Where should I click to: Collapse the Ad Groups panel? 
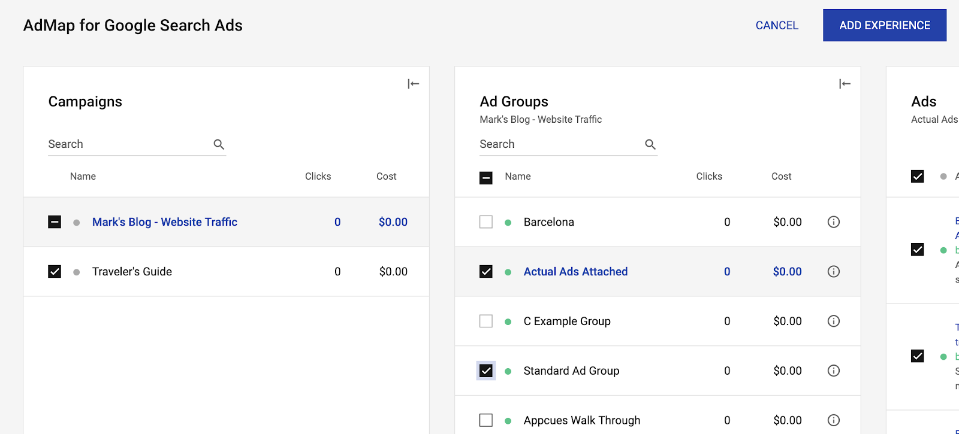click(845, 84)
